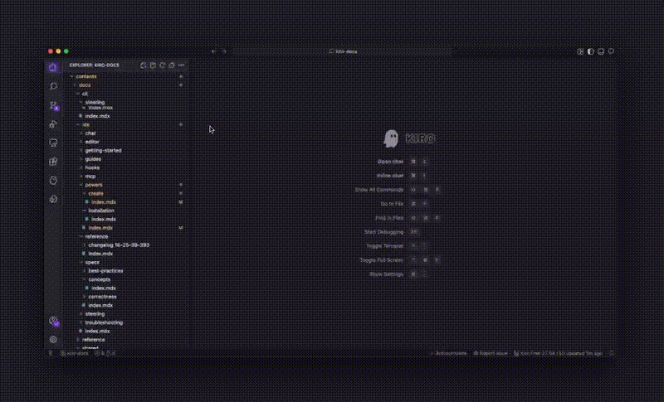This screenshot has width=664, height=402.
Task: Click Toggle Terminal shortcut label
Action: pos(384,246)
